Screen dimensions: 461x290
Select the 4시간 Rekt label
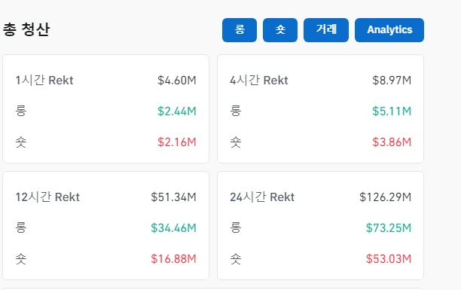coord(258,81)
